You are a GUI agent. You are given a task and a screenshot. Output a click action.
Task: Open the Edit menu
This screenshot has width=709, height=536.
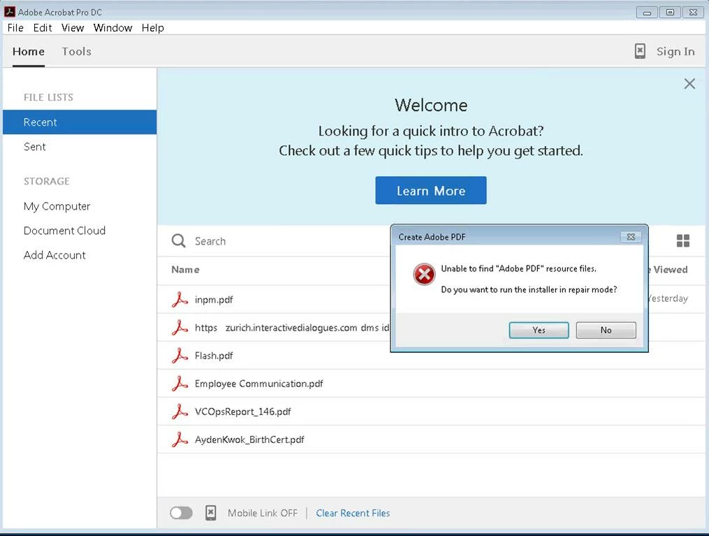pos(43,28)
